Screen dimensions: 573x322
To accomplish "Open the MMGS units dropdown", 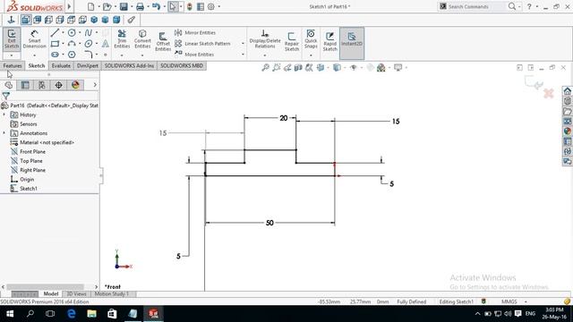I will pos(526,301).
